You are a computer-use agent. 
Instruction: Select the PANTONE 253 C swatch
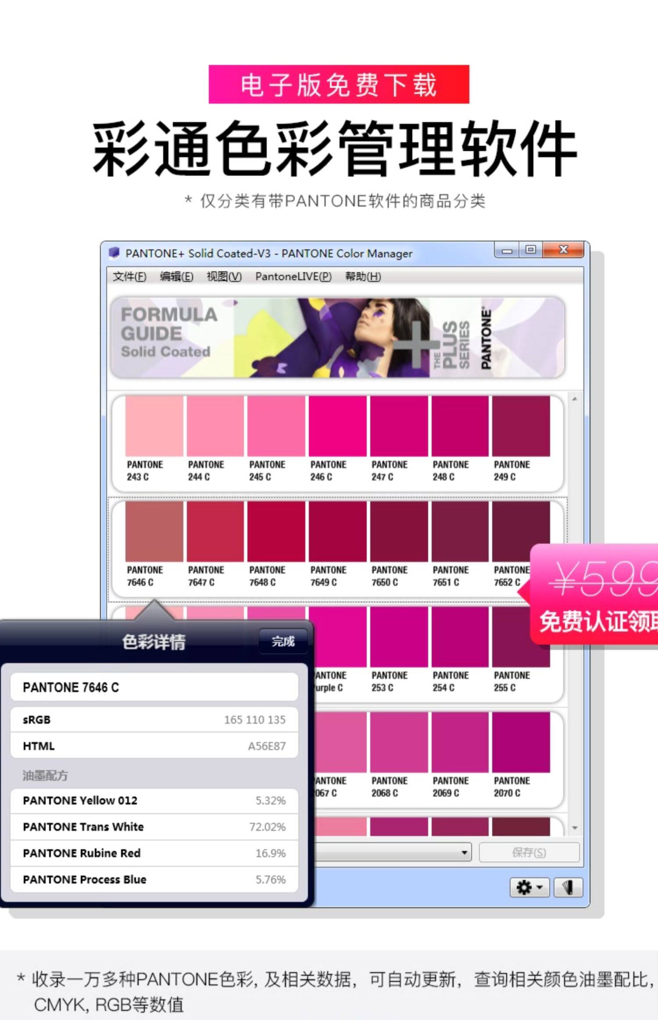399,637
